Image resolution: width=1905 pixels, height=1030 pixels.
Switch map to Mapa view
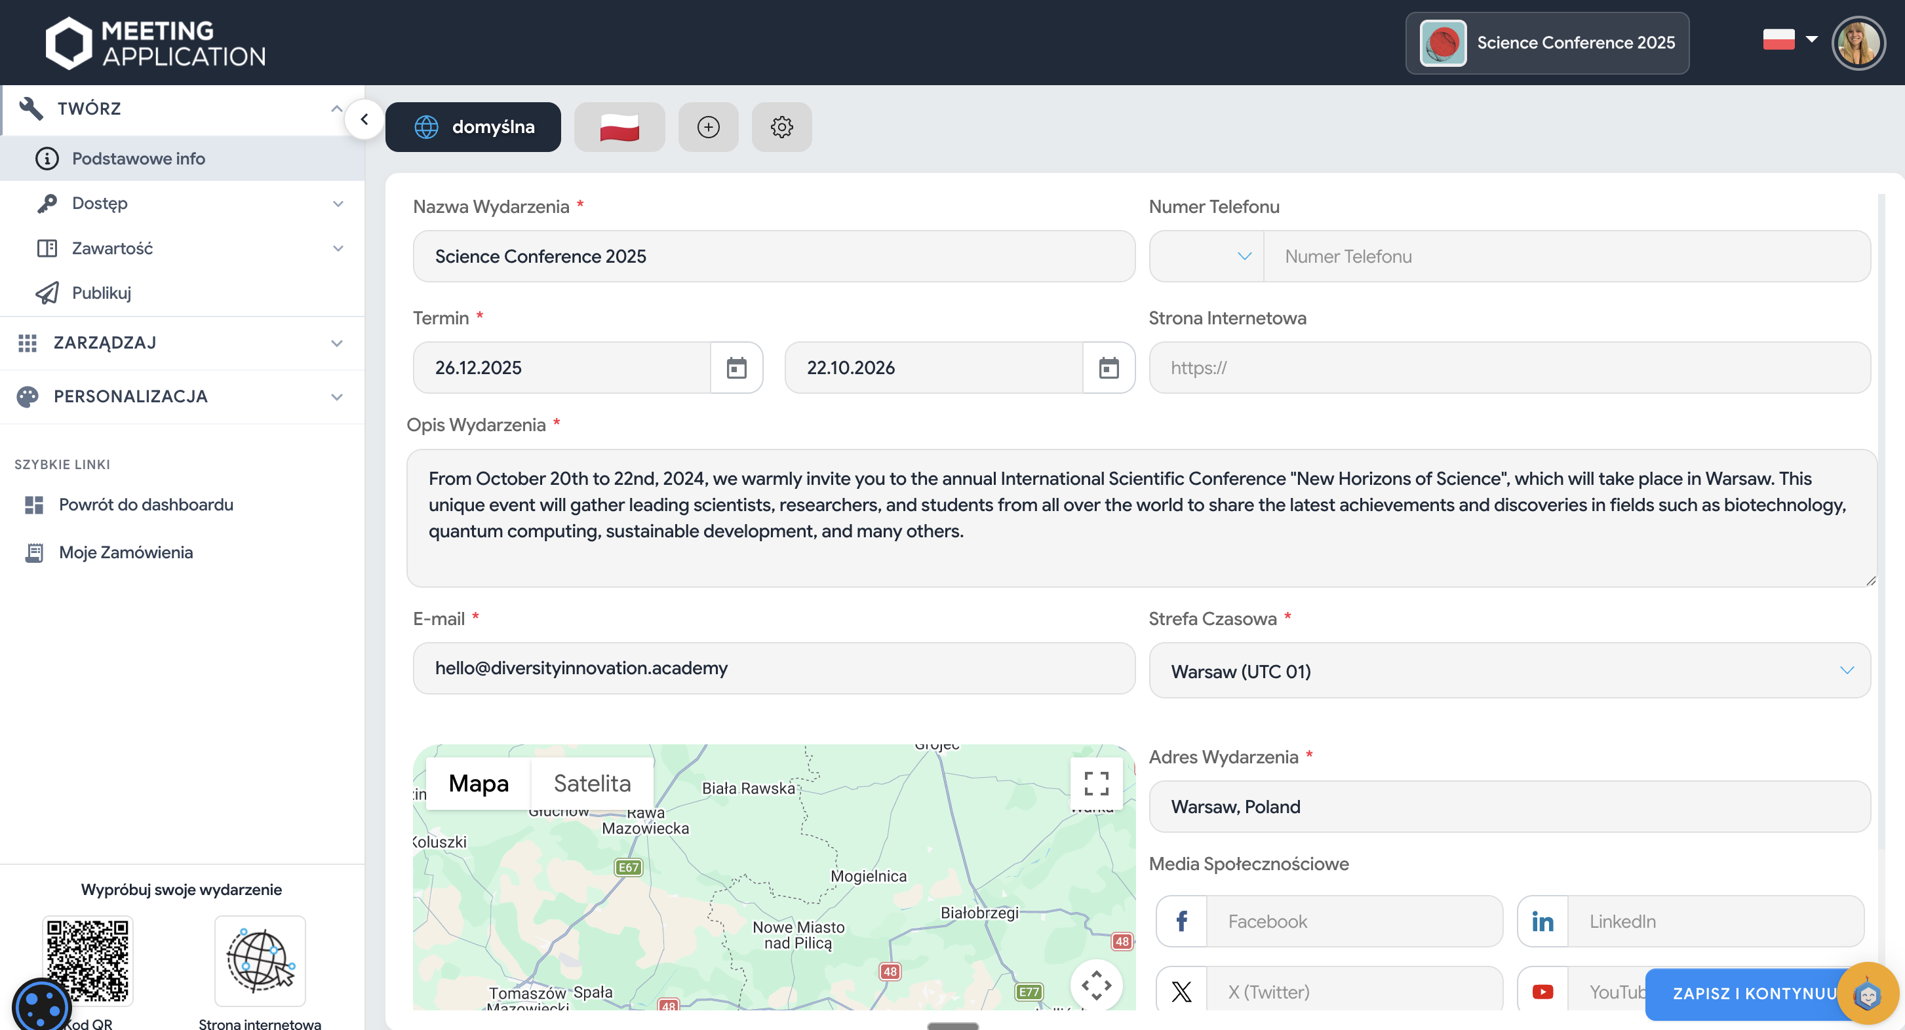[x=479, y=783]
